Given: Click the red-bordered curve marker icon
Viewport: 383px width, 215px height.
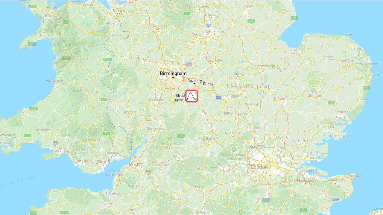Looking at the screenshot, I should [192, 96].
